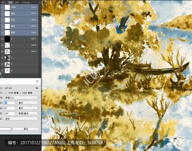The image size is (192, 151).
Task: Select the 黑色 channel thumbnail
Action: tap(7, 32)
